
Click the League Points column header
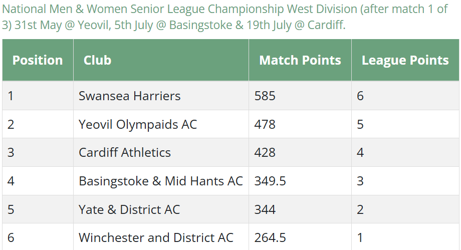pos(405,60)
